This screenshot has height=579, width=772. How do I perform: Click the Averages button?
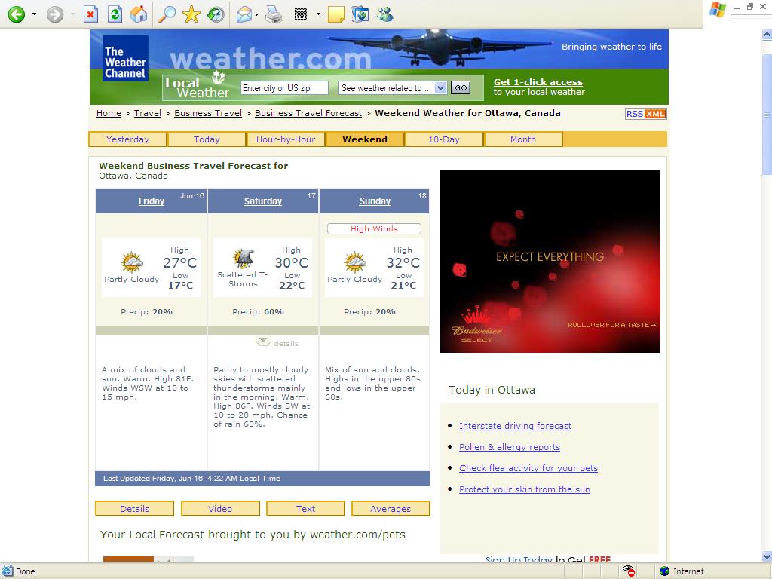tap(391, 509)
